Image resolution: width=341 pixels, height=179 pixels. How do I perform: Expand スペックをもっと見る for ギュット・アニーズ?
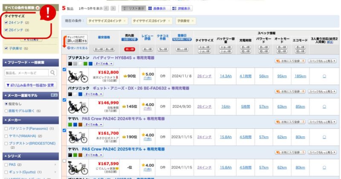(x=322, y=92)
